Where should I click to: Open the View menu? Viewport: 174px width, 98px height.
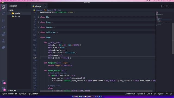(x=19, y=1)
